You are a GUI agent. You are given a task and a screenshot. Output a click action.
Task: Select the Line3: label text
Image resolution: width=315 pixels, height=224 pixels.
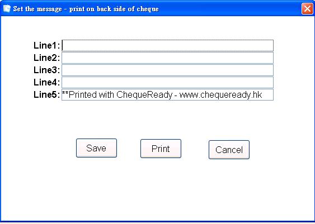(47, 70)
